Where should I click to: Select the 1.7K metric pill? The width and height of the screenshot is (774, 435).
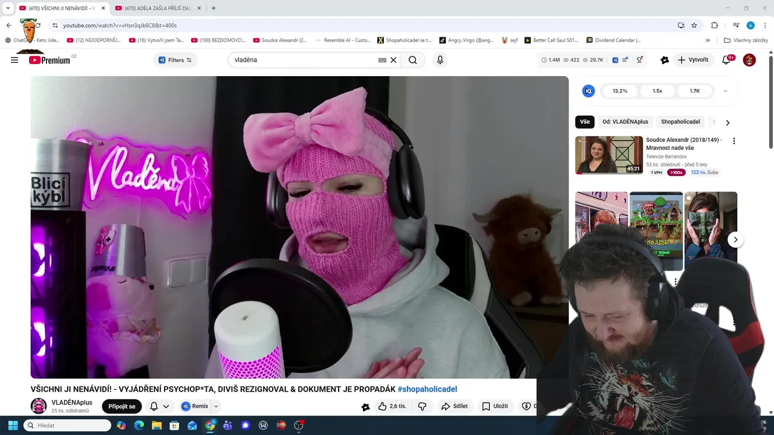695,91
